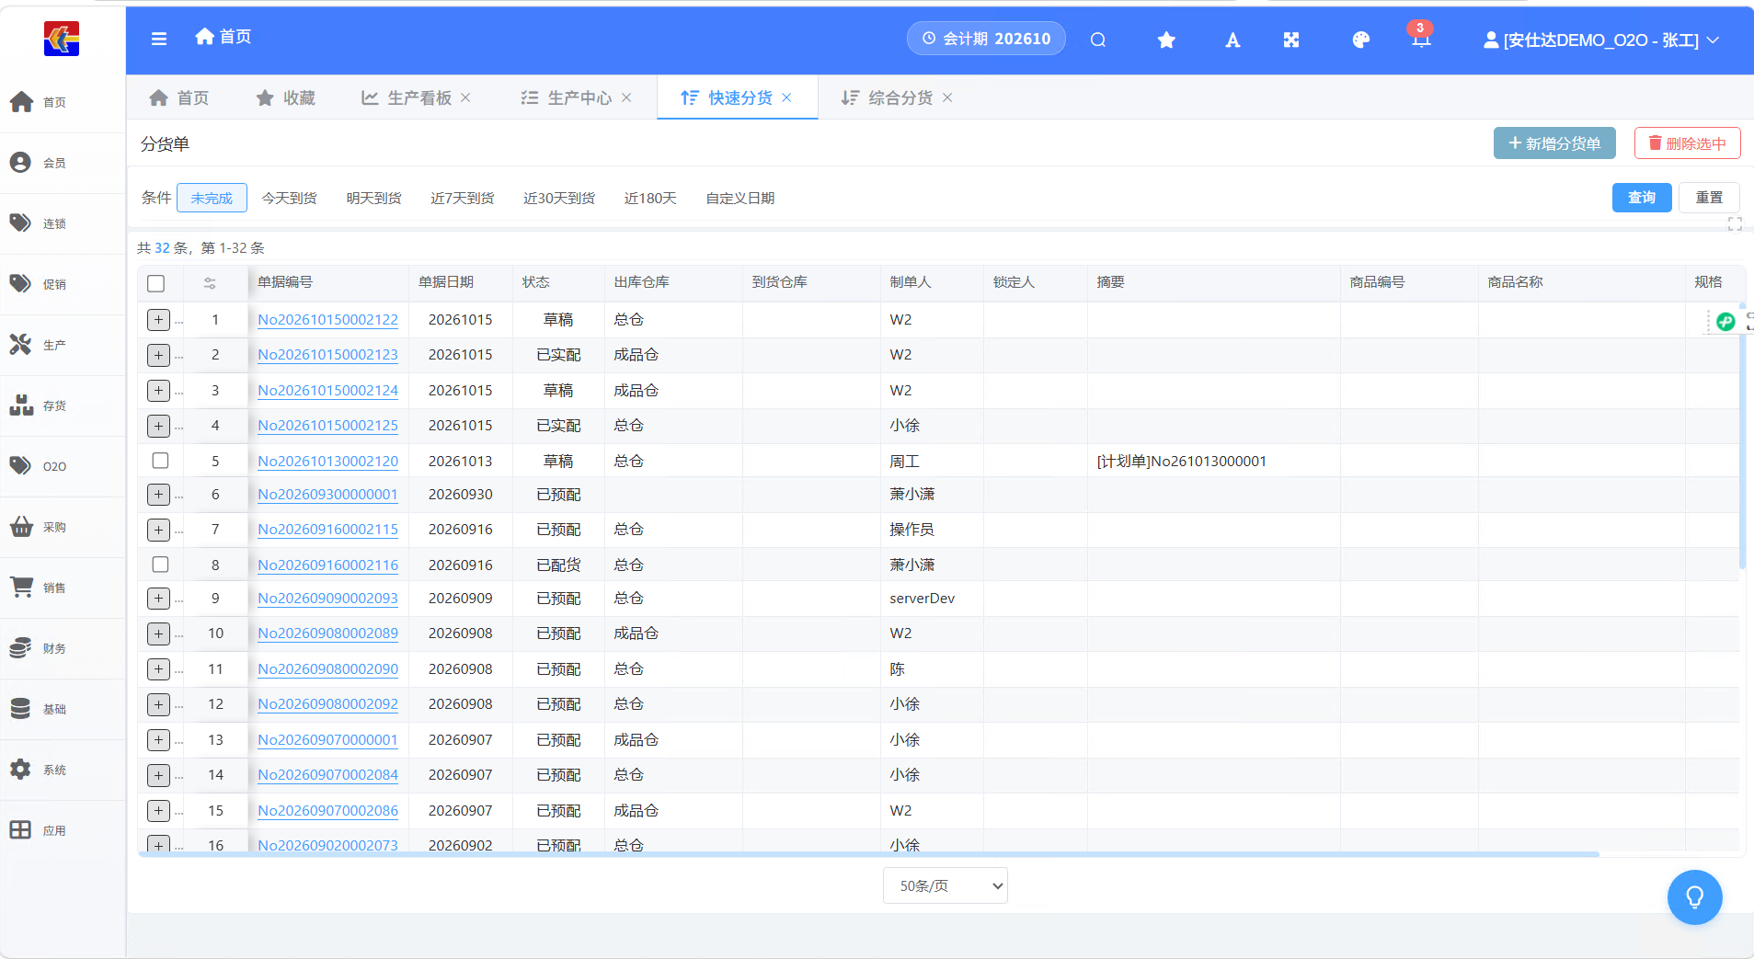Image resolution: width=1754 pixels, height=959 pixels.
Task: Click the 重置 button
Action: (x=1709, y=198)
